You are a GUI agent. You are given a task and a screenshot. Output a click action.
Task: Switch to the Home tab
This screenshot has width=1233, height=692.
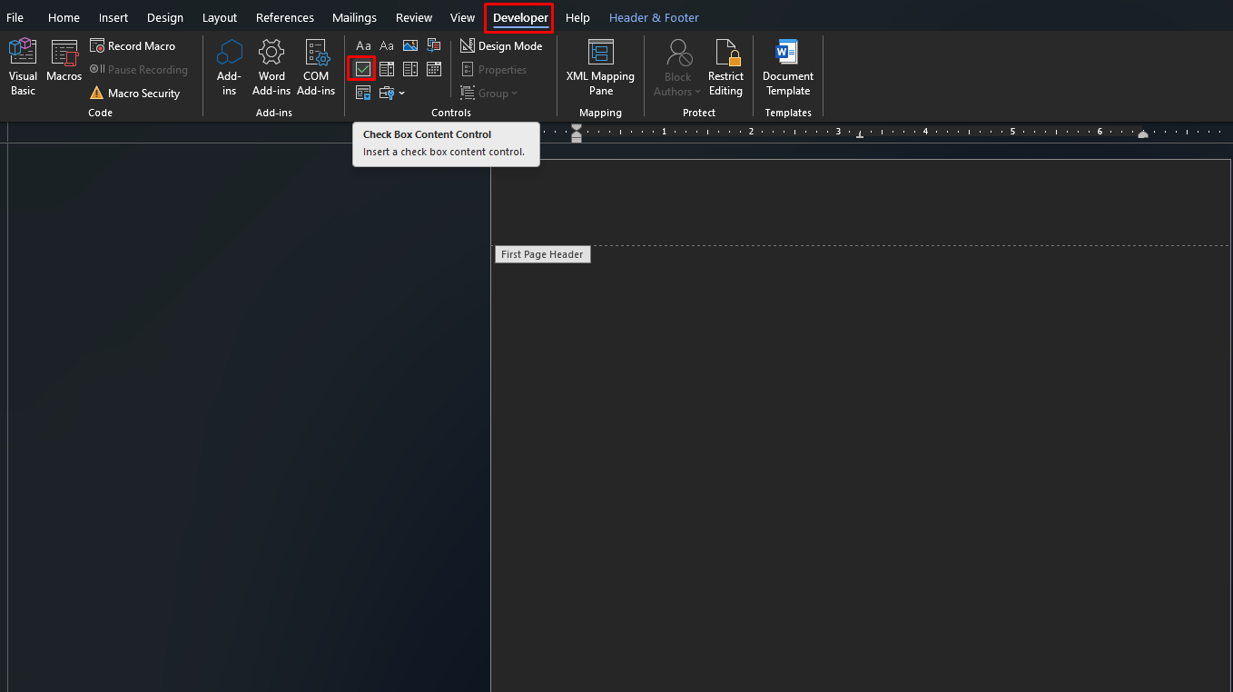[x=64, y=17]
